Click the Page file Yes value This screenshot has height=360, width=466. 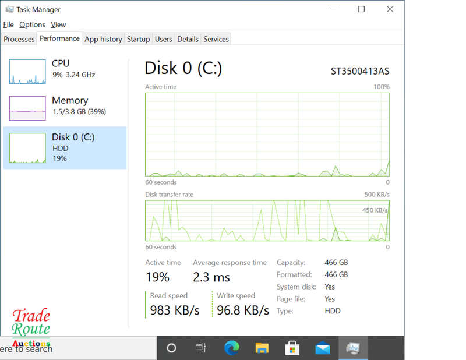330,299
